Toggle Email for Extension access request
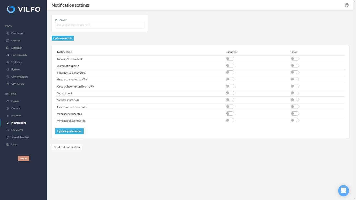Image resolution: width=356 pixels, height=200 pixels. point(295,107)
